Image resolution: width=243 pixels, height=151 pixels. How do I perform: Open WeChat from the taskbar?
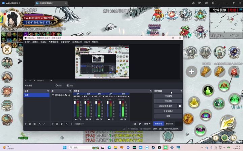coord(165,148)
